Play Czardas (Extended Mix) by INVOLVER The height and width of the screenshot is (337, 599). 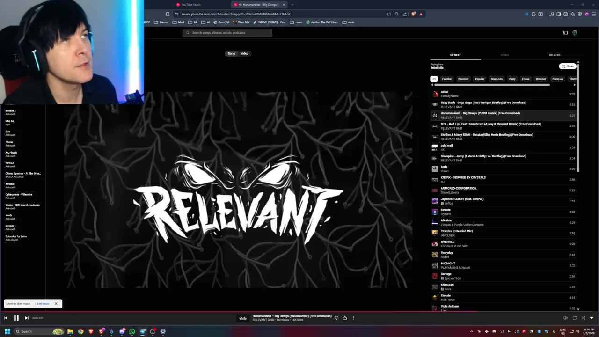pos(503,233)
